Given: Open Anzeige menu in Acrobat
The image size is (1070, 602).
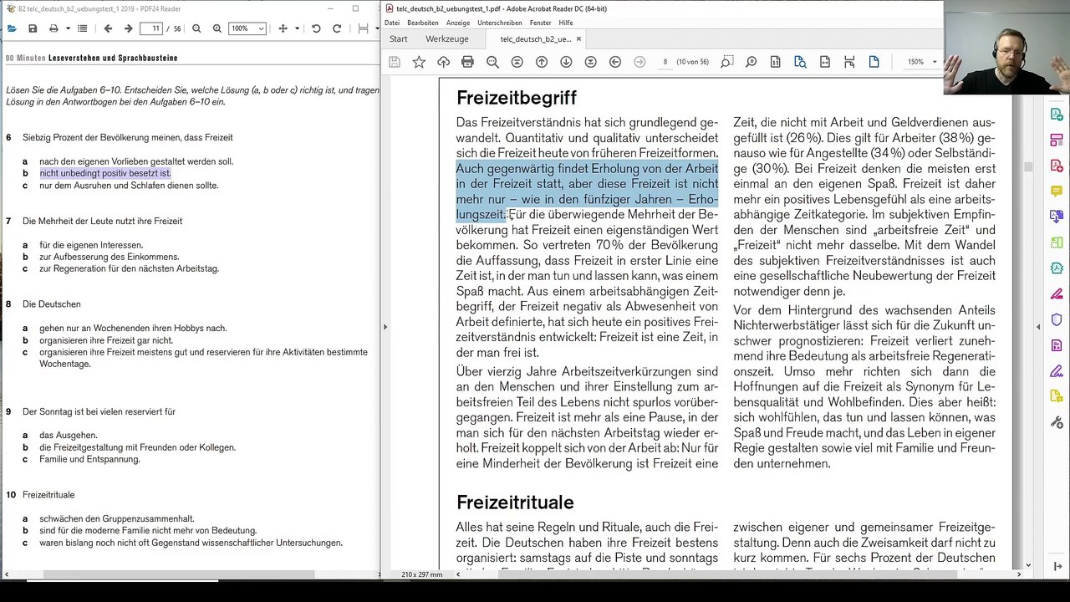Looking at the screenshot, I should [458, 23].
